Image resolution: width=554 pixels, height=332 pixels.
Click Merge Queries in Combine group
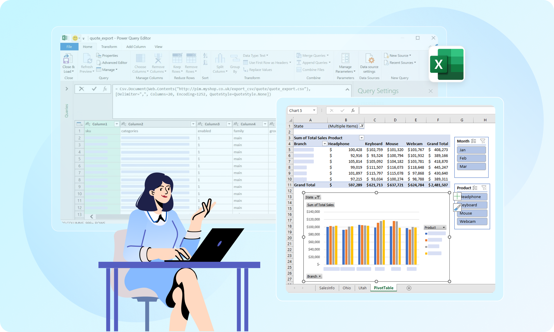click(313, 55)
